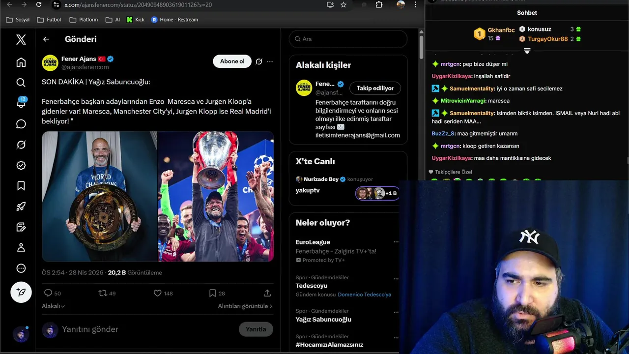629x354 pixels.
Task: Open Profile person icon in X sidebar
Action: point(21,248)
